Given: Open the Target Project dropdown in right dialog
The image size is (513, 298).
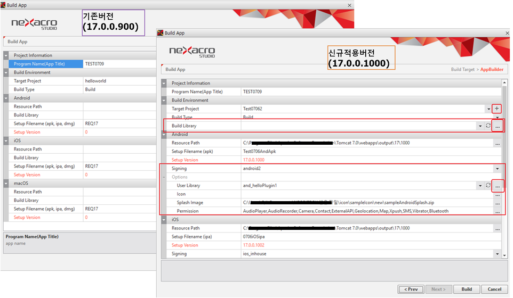Looking at the screenshot, I should 488,109.
